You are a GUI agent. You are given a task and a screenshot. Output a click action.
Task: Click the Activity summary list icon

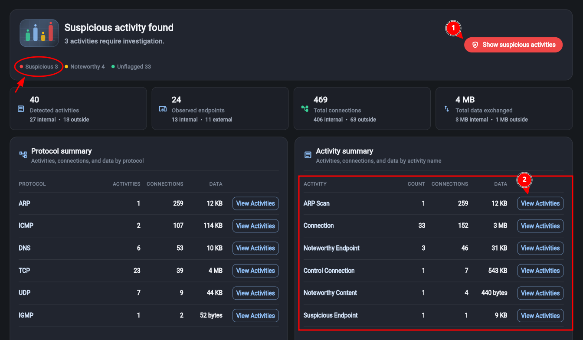tap(308, 155)
